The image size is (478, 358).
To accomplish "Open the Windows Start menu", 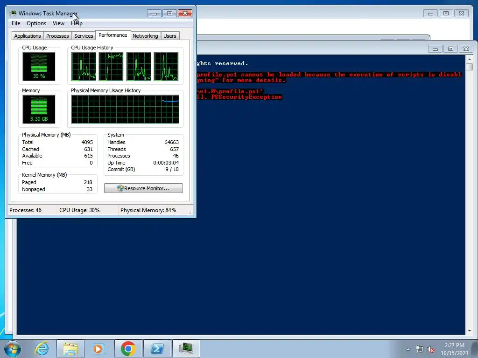I will click(x=13, y=349).
